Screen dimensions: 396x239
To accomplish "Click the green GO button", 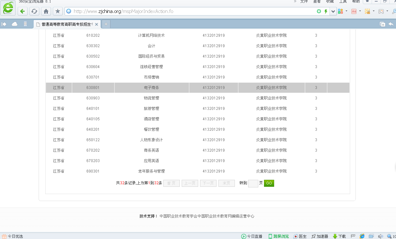I will [x=269, y=183].
